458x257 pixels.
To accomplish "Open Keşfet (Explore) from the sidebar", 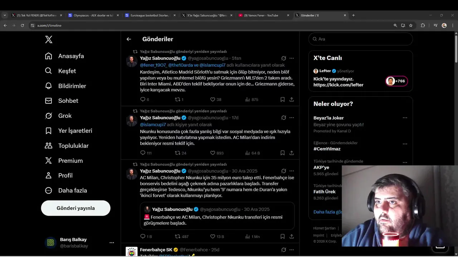I will tap(60, 71).
